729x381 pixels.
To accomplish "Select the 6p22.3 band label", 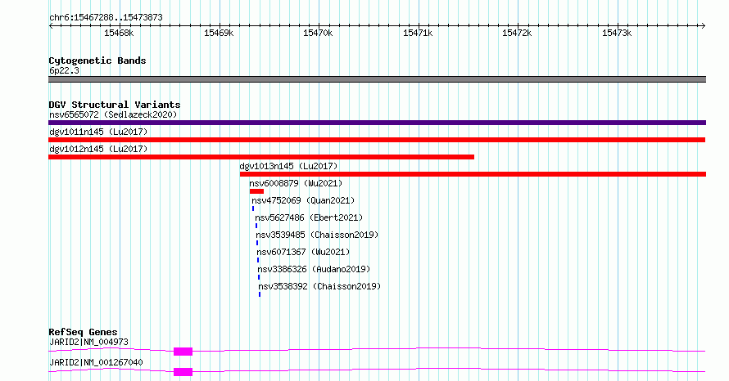I will point(64,70).
